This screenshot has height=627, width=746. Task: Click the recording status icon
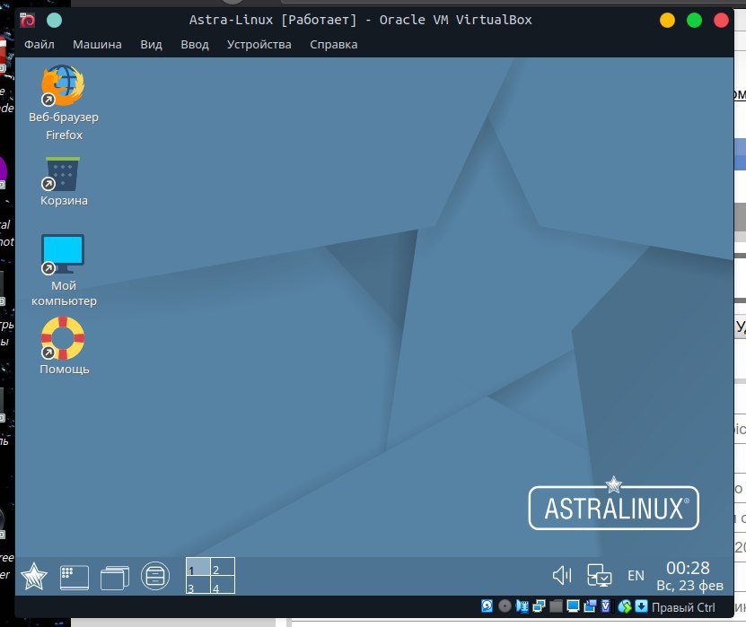[x=590, y=606]
